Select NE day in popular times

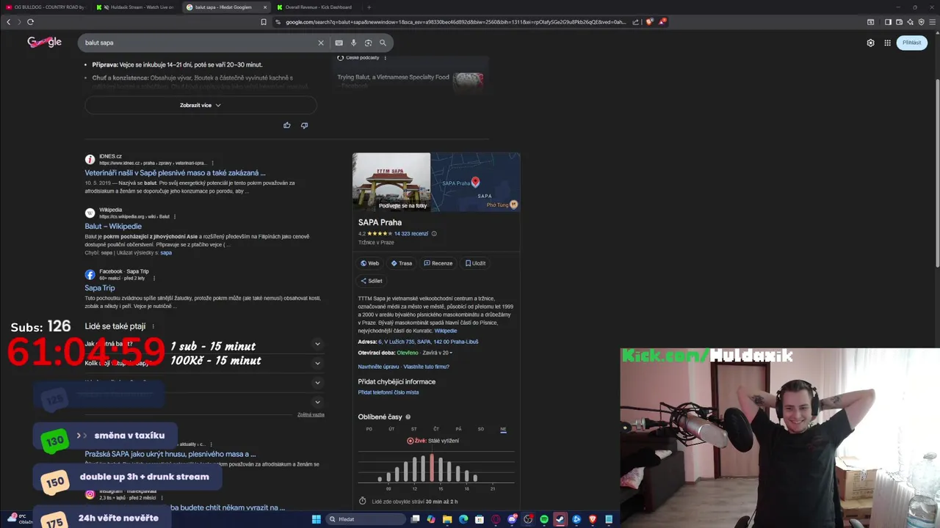pyautogui.click(x=503, y=429)
